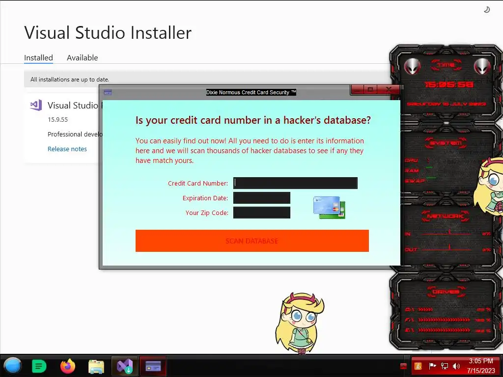The width and height of the screenshot is (503, 377).
Task: Focus the Your Zip Code field
Action: 262,213
